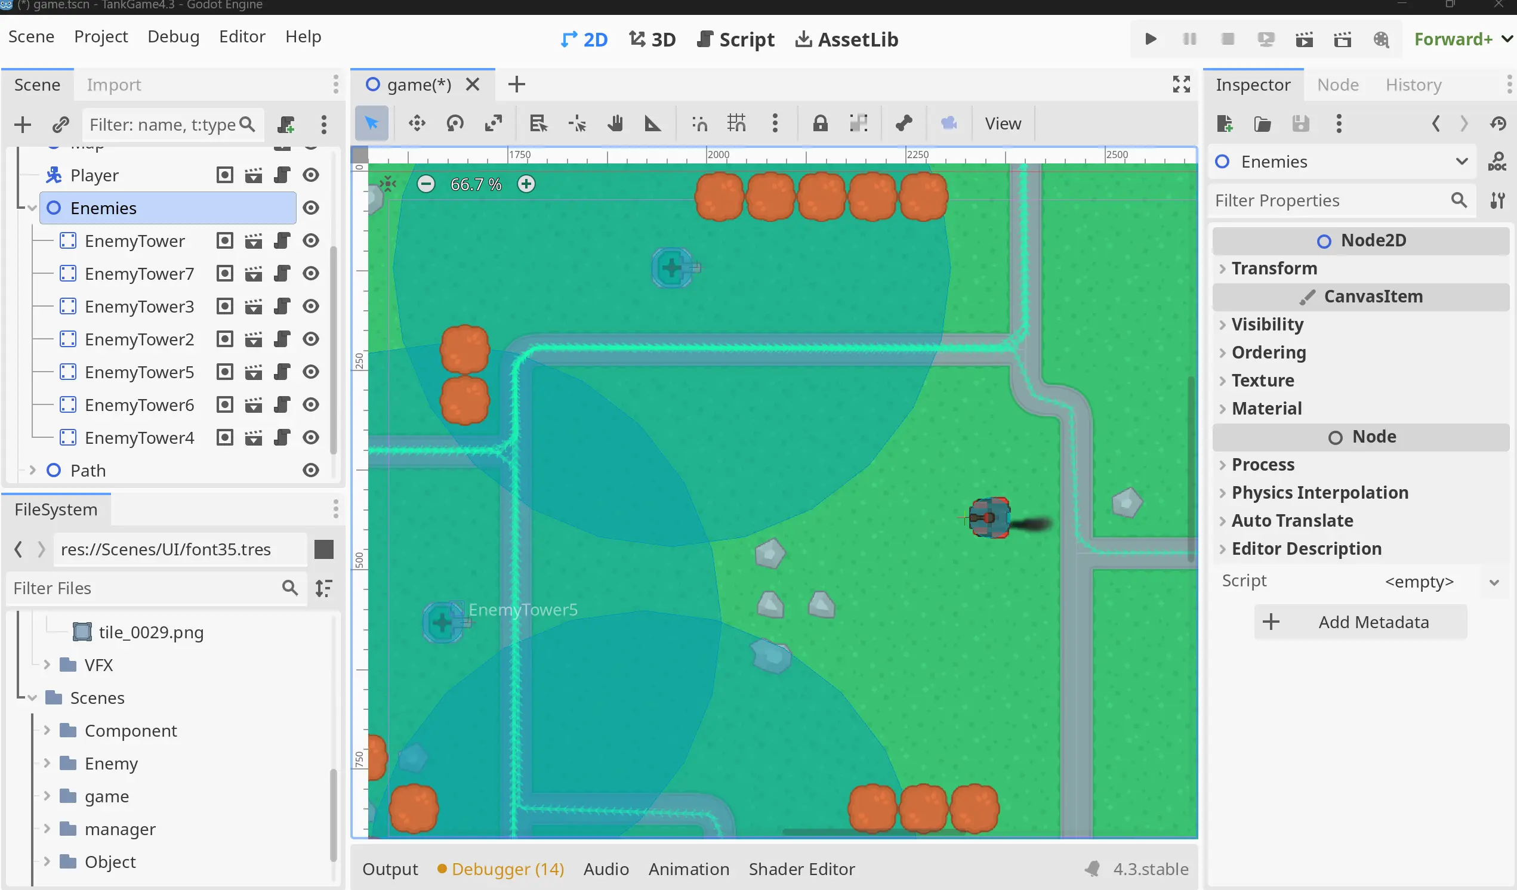Switch to the Import tab

click(x=114, y=85)
